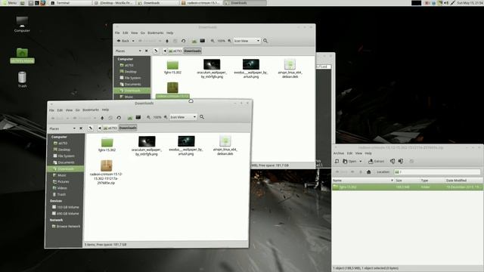Screen dimensions: 484x272
Task: Click volume icon in system tray
Action: coord(446,3)
